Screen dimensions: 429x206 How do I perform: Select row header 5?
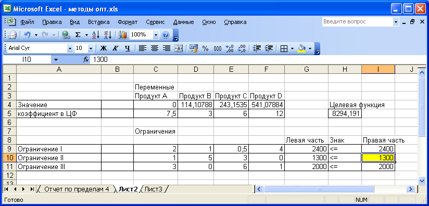click(x=9, y=113)
